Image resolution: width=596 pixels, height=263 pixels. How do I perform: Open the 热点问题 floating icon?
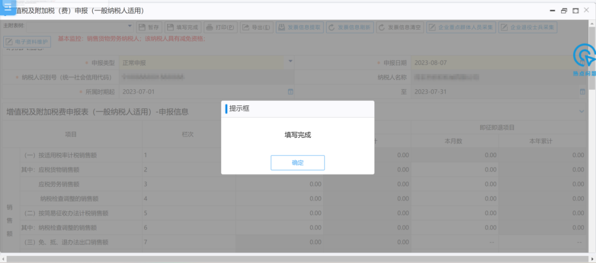584,58
